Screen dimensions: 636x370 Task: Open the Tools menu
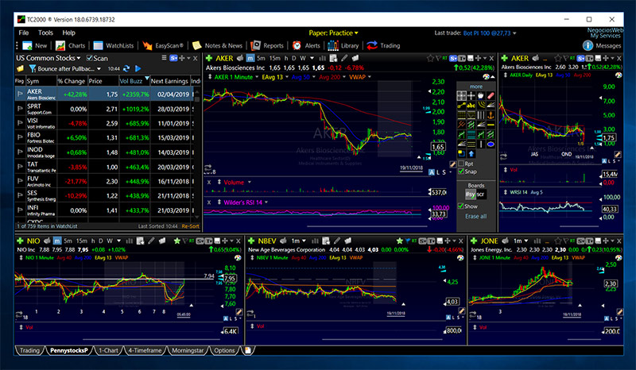(45, 33)
